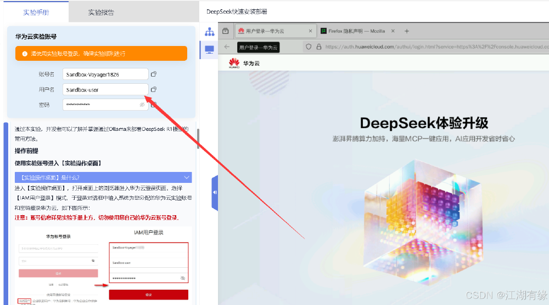Switch to the 实验手册 tab
The height and width of the screenshot is (305, 549).
36,12
